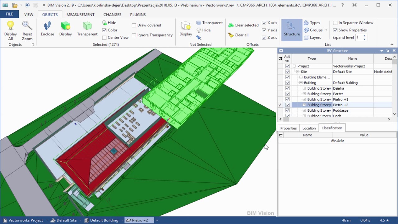Activate the Enclose footprints tool

click(x=47, y=26)
